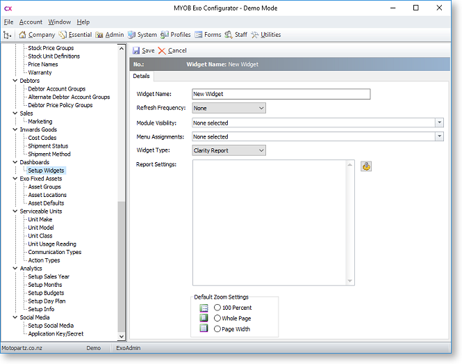Image resolution: width=462 pixels, height=364 pixels.
Task: Collapse the Exo Fixed Assets node
Action: pyautogui.click(x=15, y=179)
